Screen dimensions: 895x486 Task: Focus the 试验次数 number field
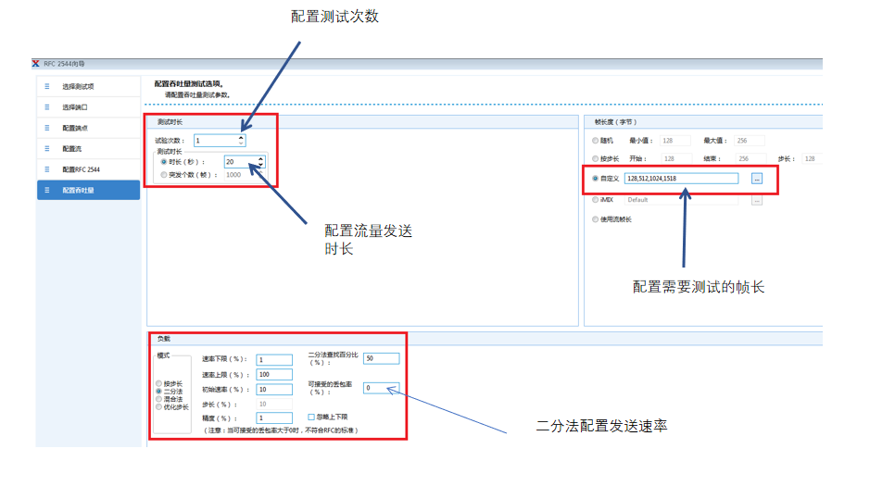tap(216, 141)
